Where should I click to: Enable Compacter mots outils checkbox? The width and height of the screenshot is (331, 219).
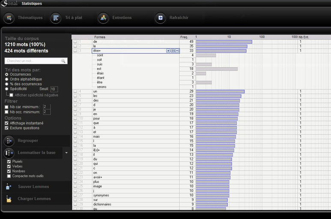[9, 176]
